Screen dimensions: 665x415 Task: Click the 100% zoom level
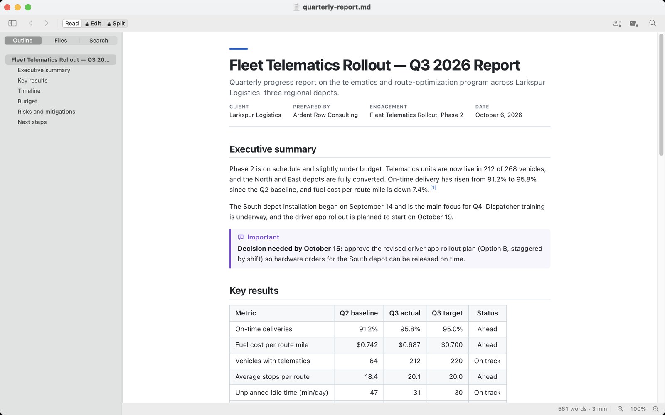[x=638, y=409]
